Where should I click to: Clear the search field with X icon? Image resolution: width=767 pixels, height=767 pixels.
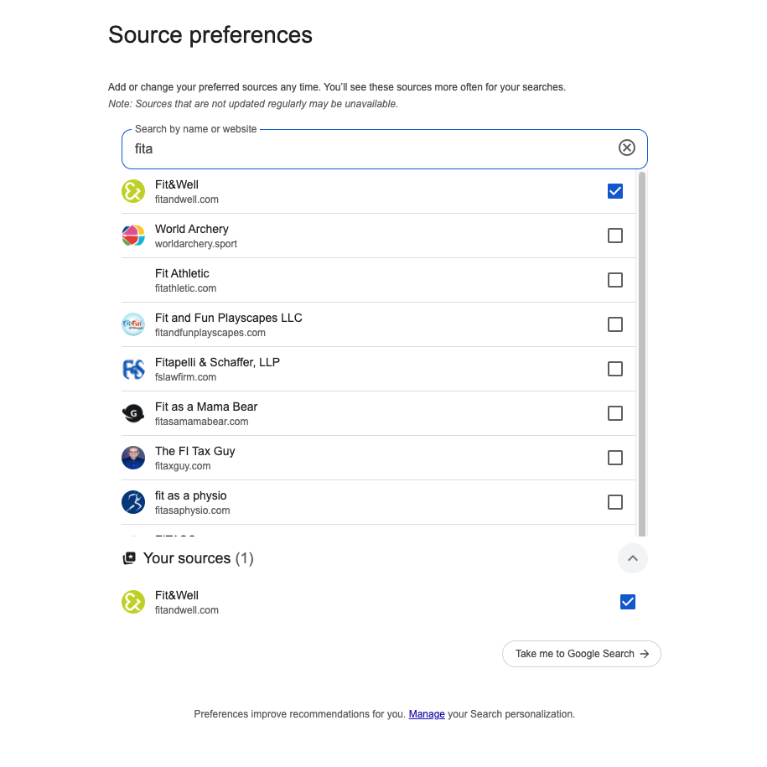(627, 148)
